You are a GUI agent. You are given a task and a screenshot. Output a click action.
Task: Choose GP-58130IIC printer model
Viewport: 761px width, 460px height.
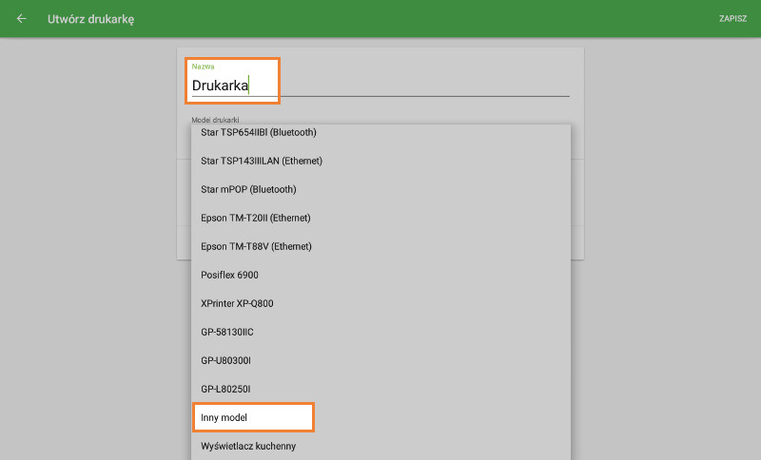[227, 333]
